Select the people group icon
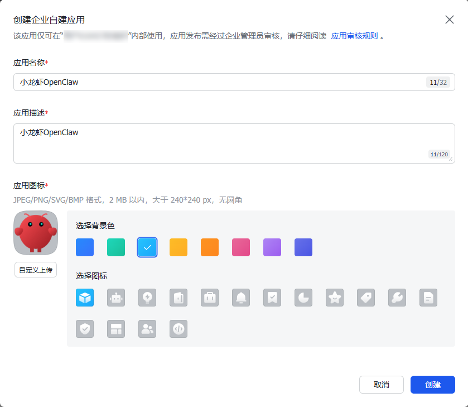468x407 pixels. coord(147,329)
